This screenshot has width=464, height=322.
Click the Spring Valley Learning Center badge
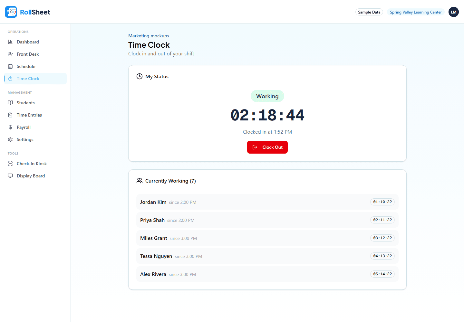pos(416,12)
